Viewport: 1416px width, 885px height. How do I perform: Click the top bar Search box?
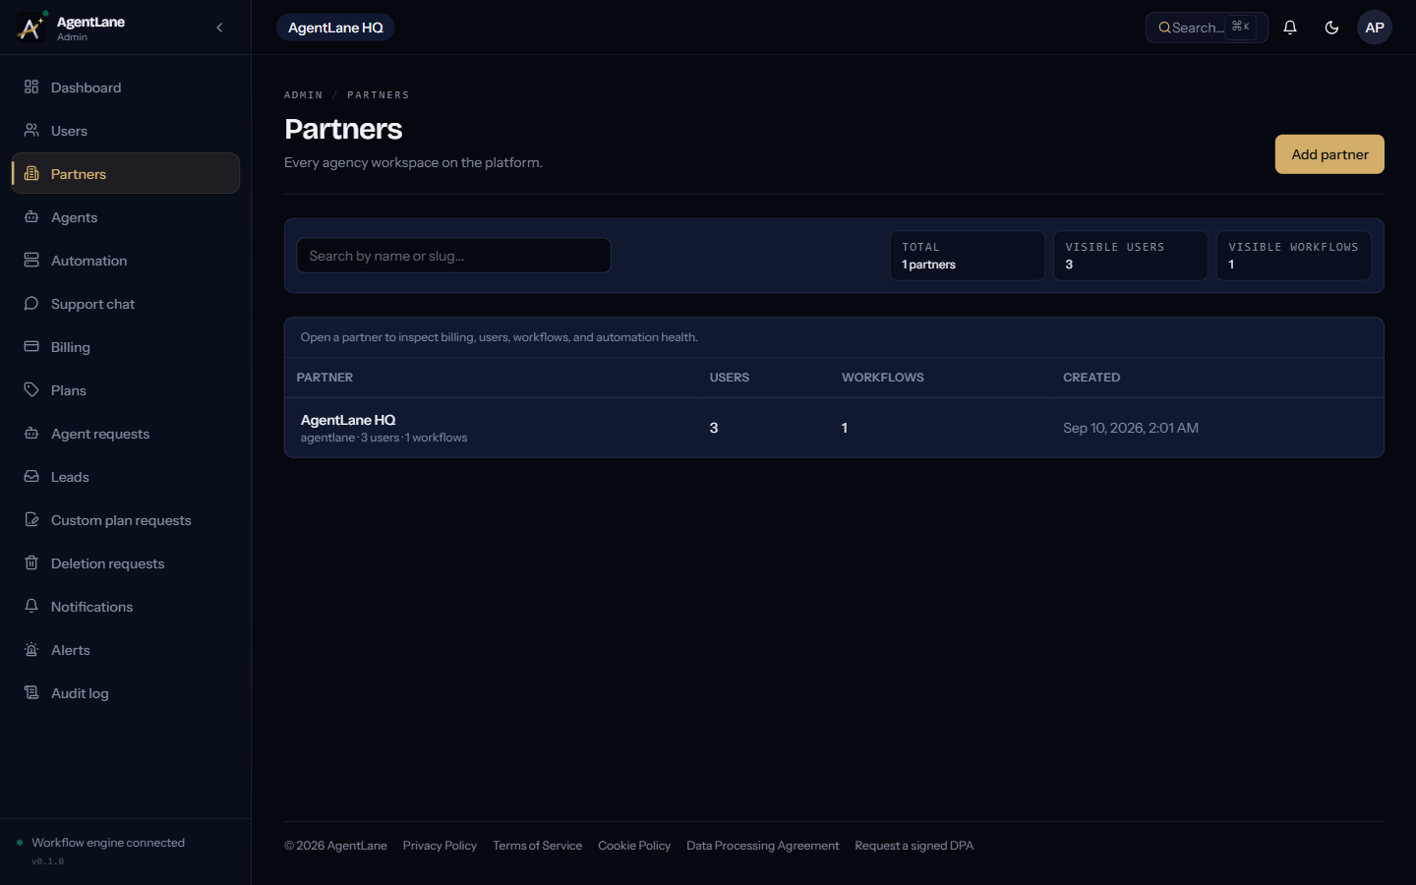pos(1207,28)
